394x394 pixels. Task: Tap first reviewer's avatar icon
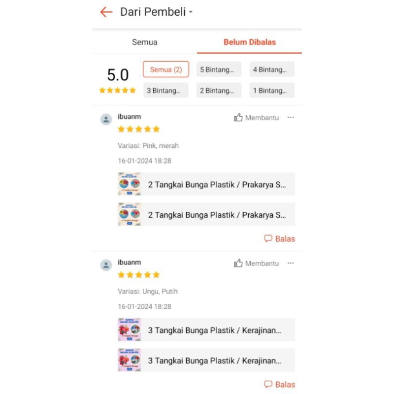point(106,119)
